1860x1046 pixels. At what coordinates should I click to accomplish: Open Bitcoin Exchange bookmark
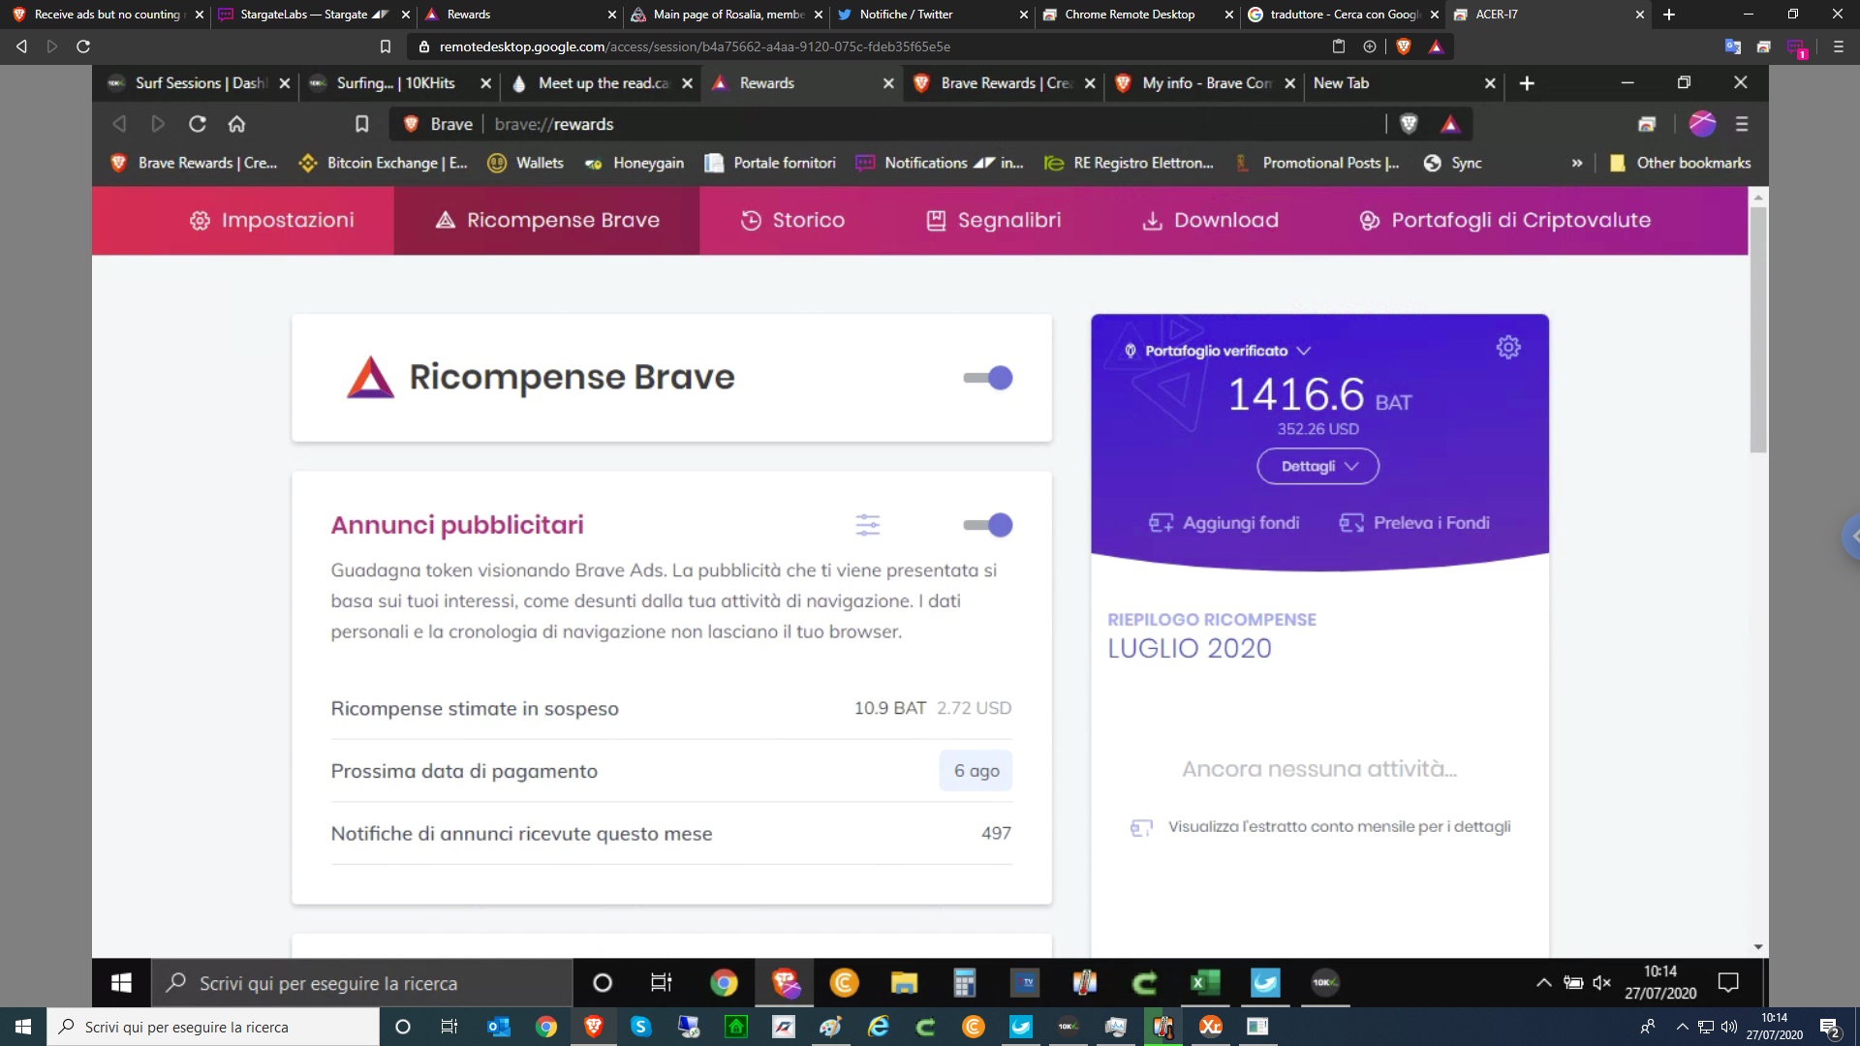(384, 163)
